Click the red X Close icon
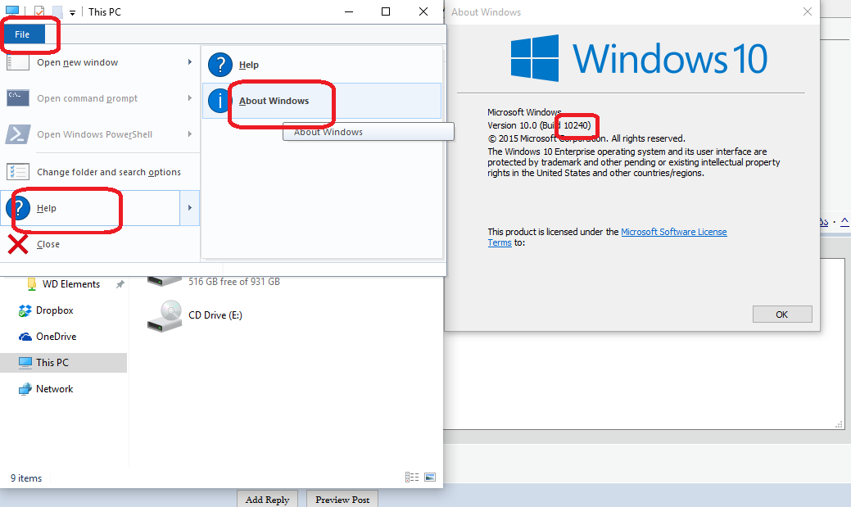Image resolution: width=851 pixels, height=507 pixels. click(x=18, y=244)
